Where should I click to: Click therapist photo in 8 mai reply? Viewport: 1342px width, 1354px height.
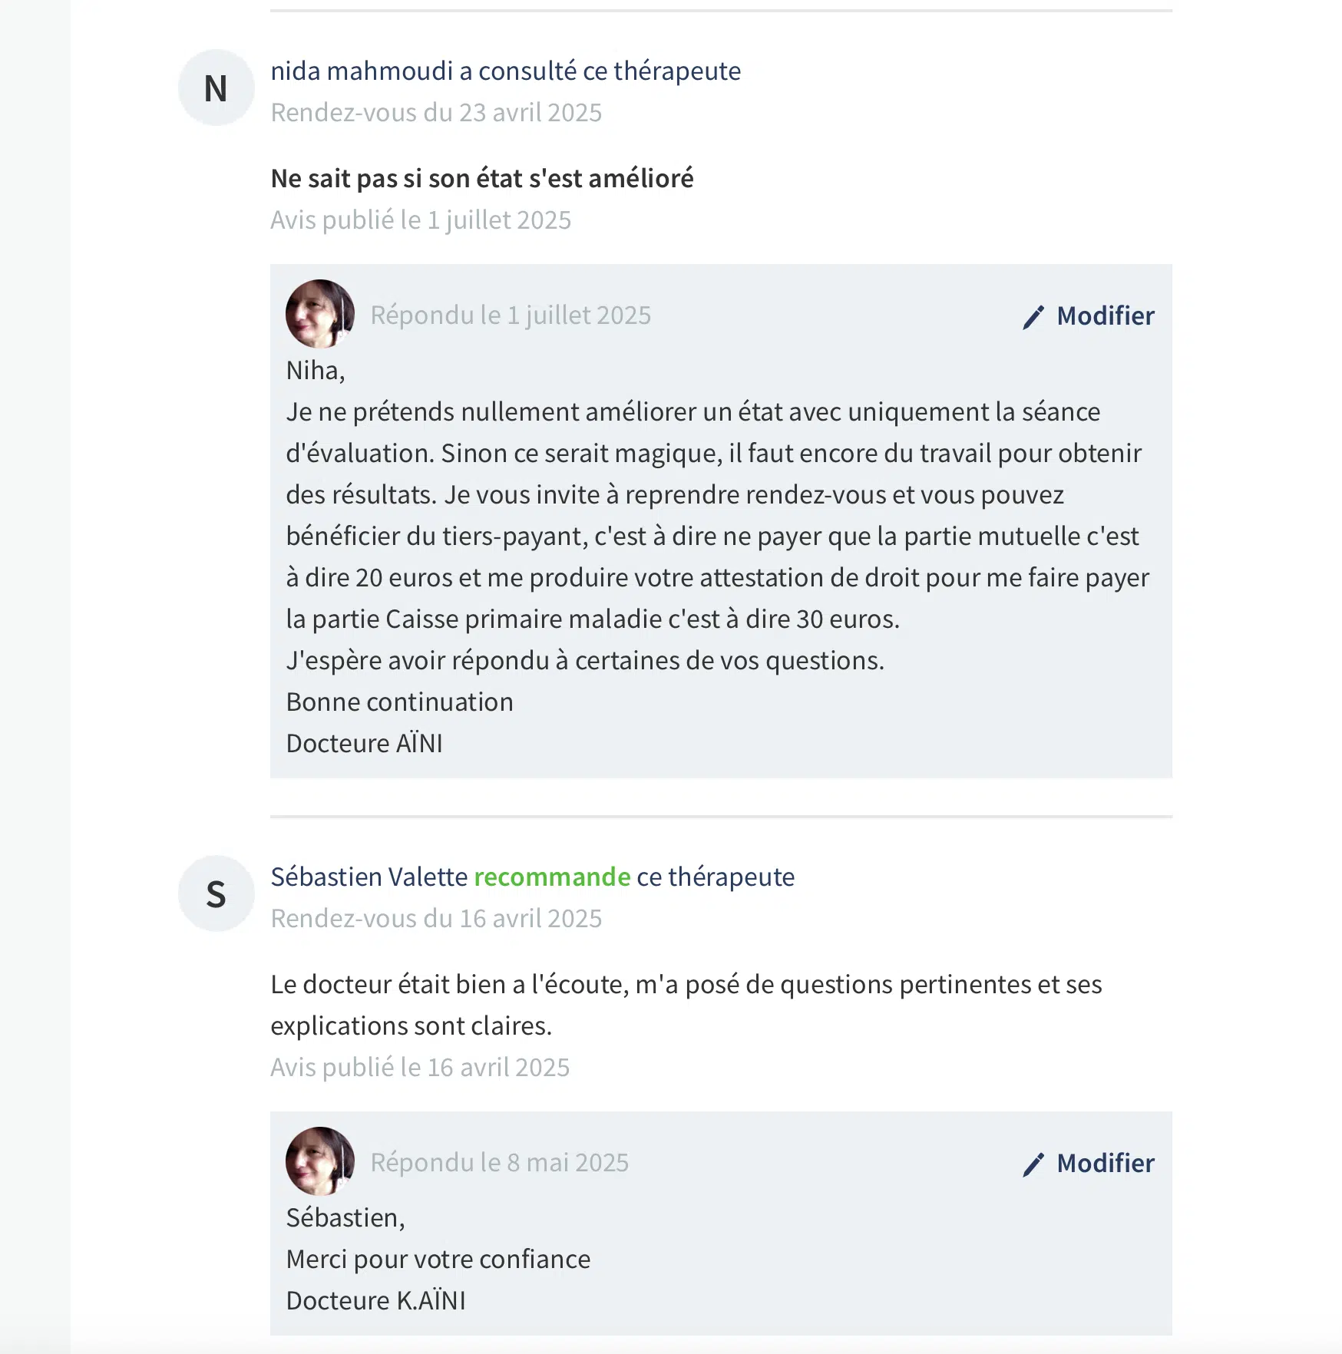coord(320,1161)
